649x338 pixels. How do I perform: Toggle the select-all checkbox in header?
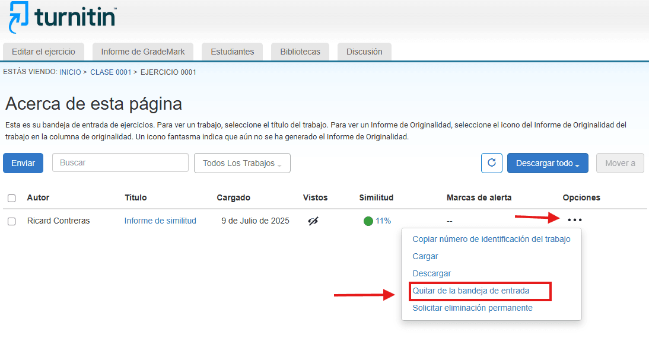pos(12,198)
